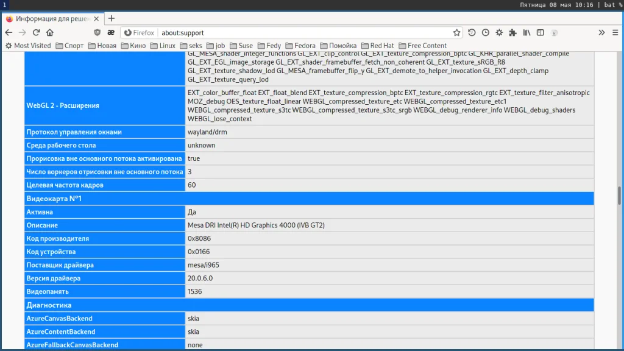Click the 'AzureCanvasBackend' label

click(59, 318)
